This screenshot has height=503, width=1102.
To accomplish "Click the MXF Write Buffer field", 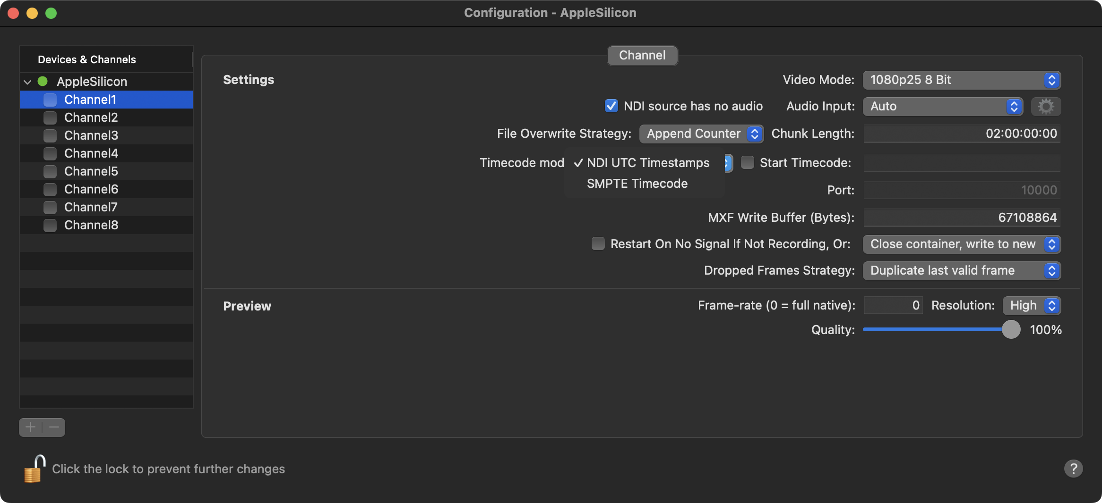I will (962, 218).
